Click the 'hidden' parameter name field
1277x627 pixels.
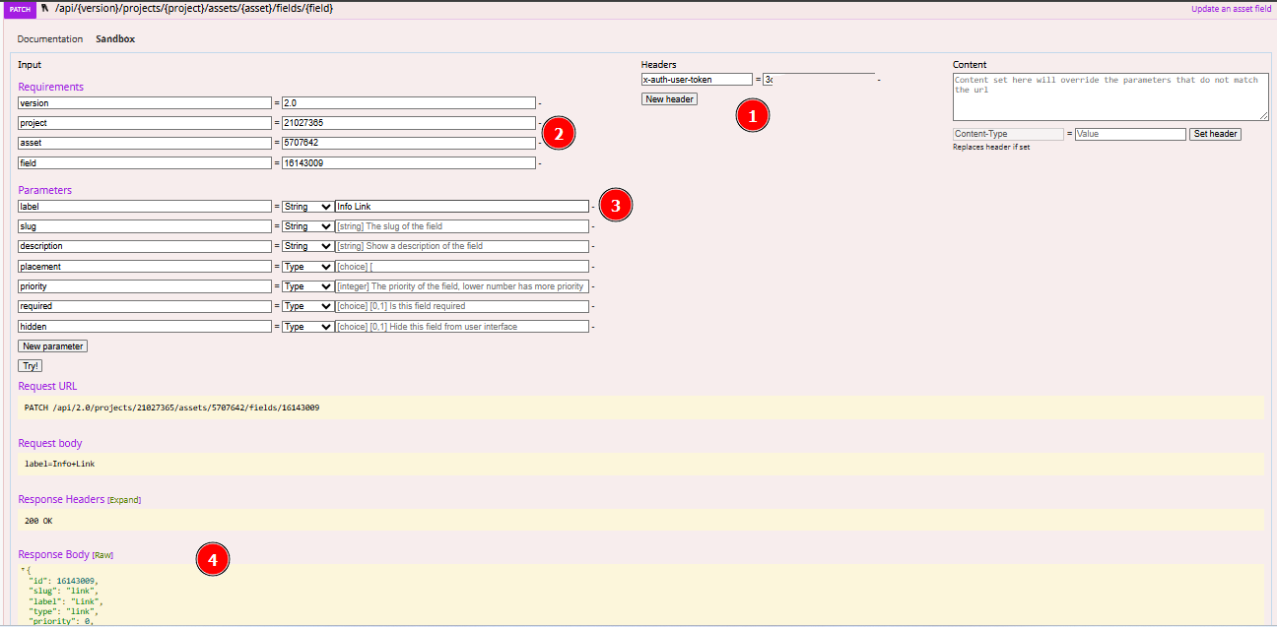(x=145, y=327)
